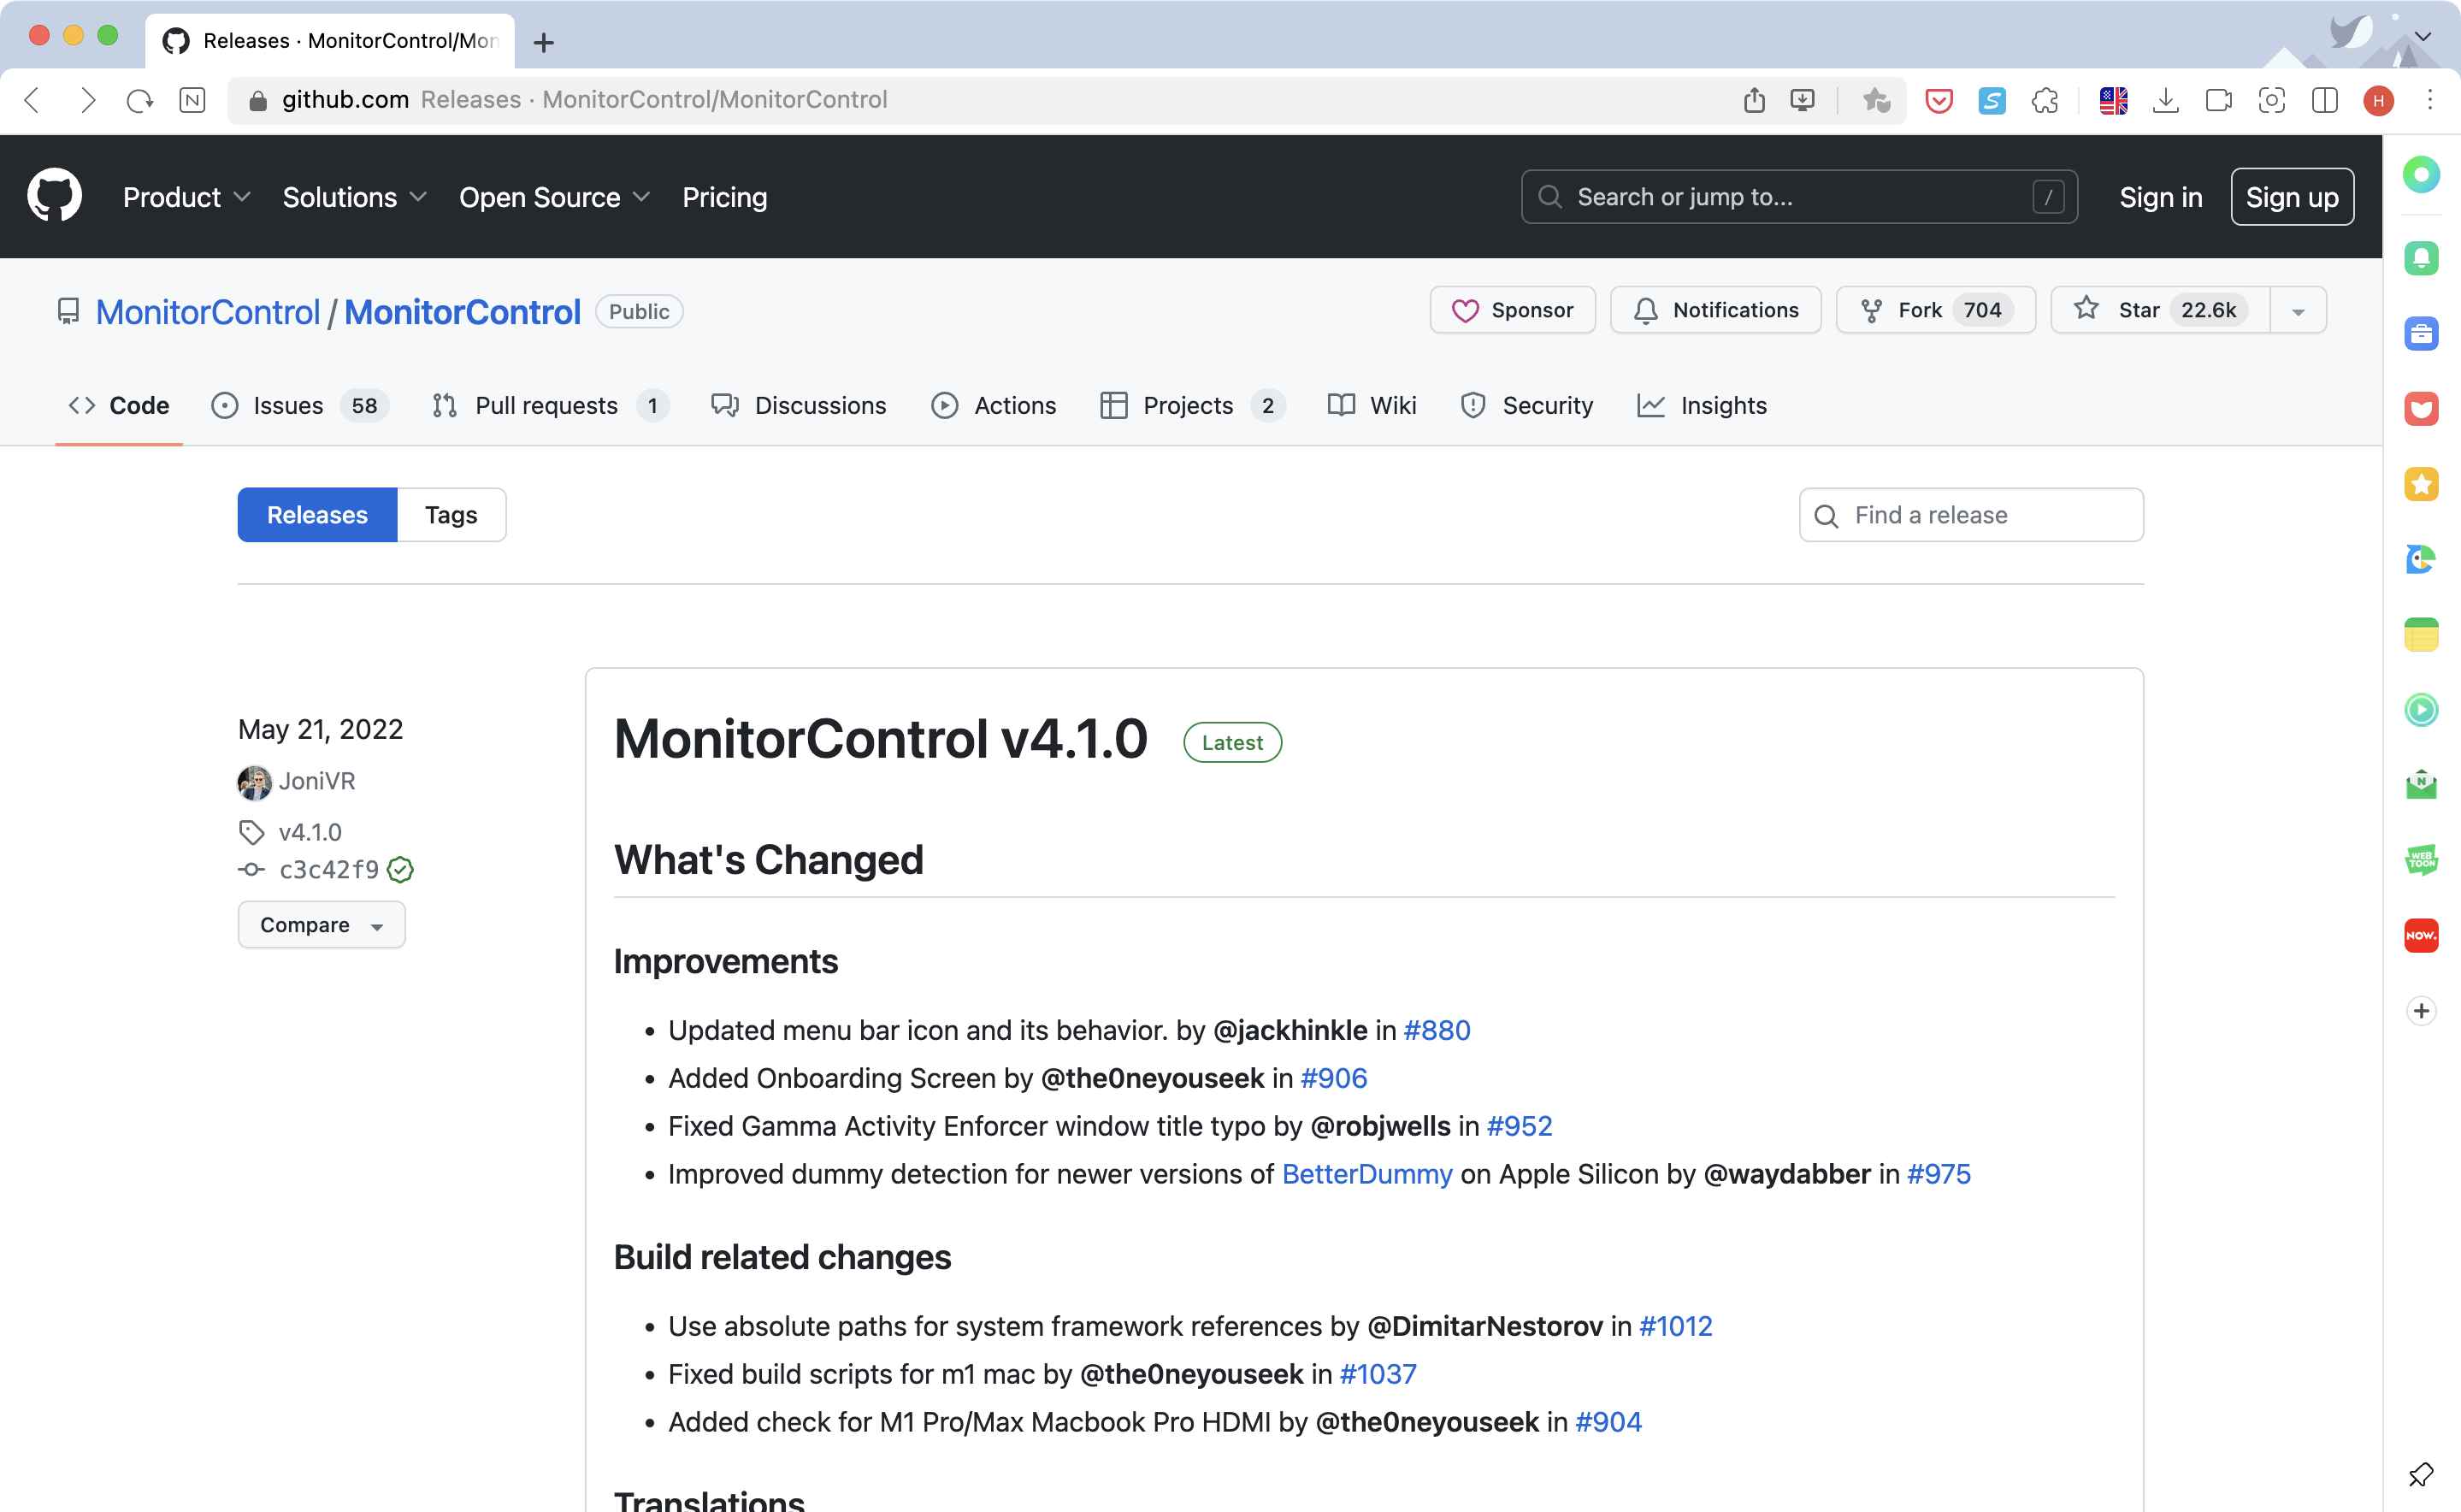Expand the Product navigation dropdown
2461x1512 pixels.
[x=186, y=197]
